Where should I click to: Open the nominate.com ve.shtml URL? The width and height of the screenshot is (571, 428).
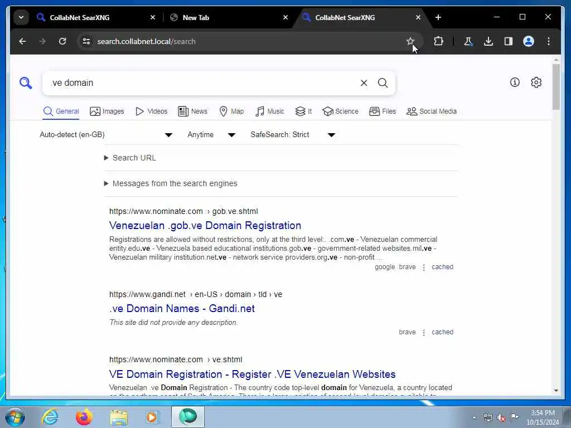point(176,359)
